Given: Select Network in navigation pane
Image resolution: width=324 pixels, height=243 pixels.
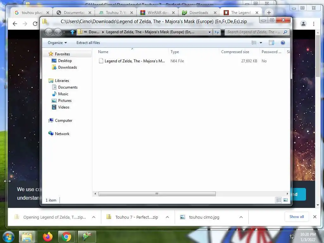Looking at the screenshot, I should (x=62, y=134).
